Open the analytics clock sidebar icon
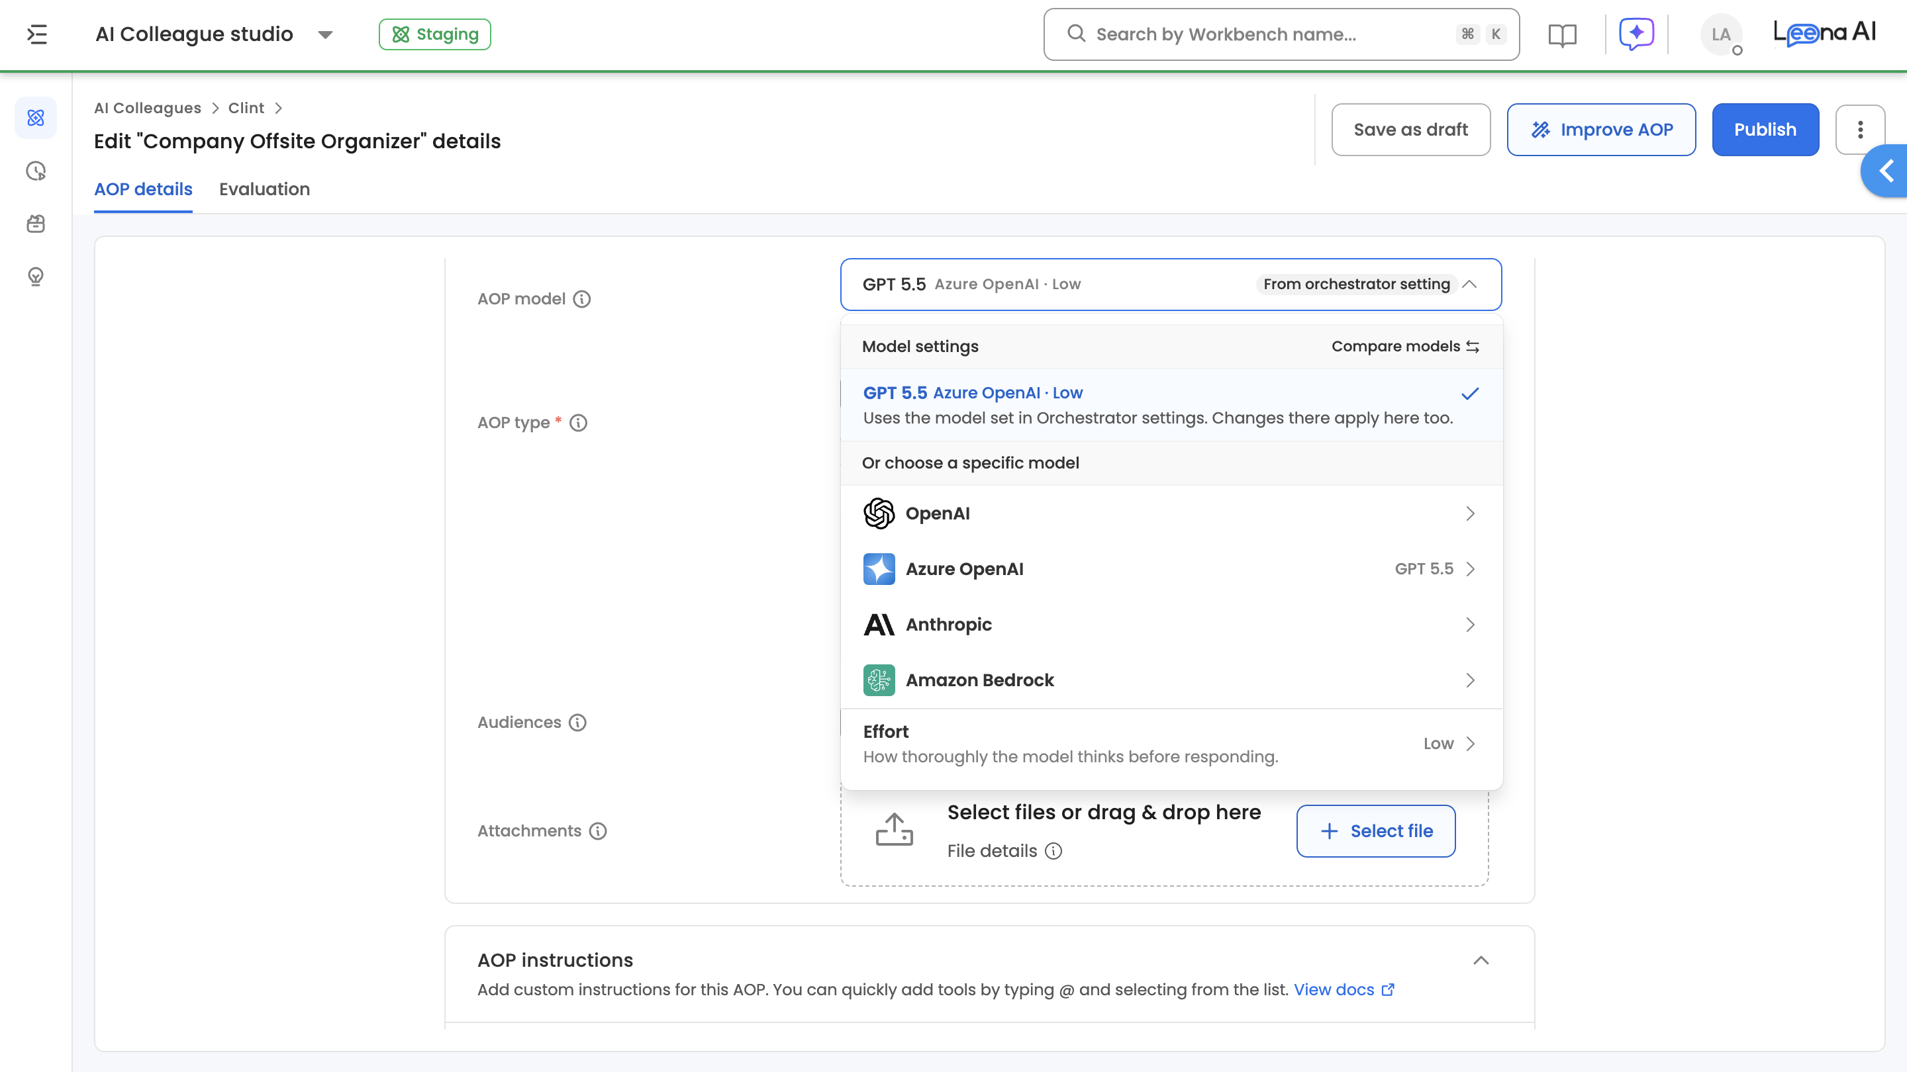 36,171
